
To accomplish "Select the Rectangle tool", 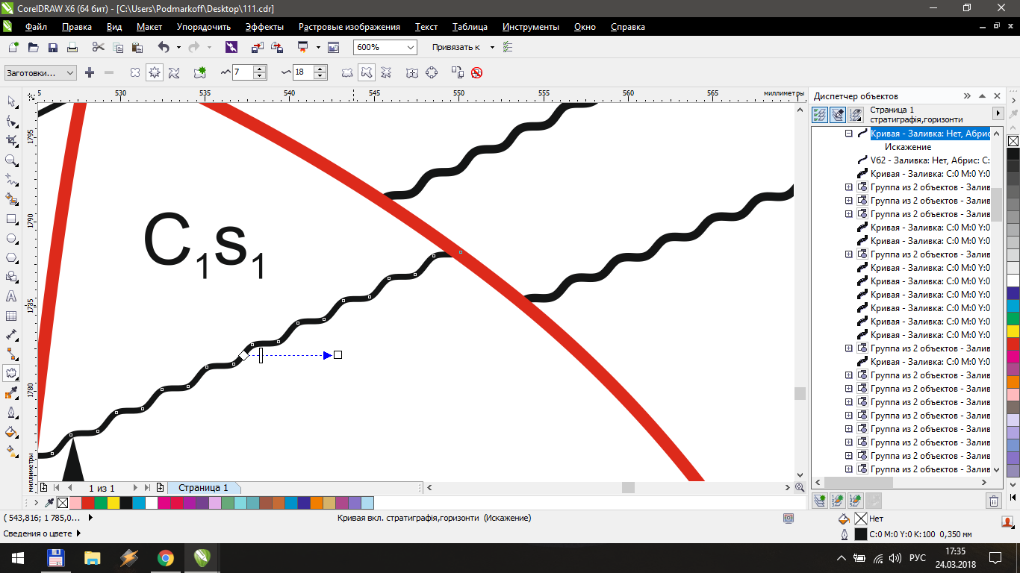I will [13, 219].
